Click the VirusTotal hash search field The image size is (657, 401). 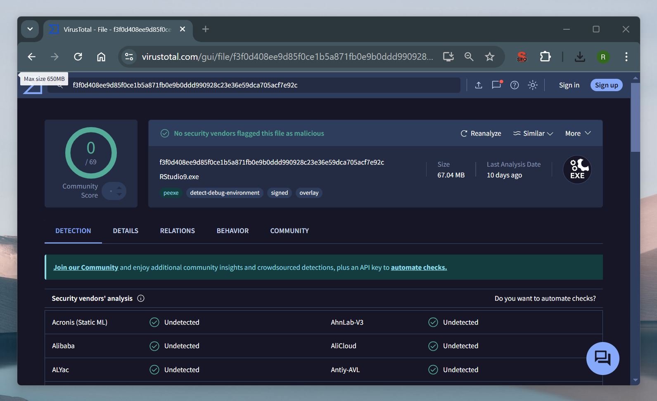click(x=254, y=85)
